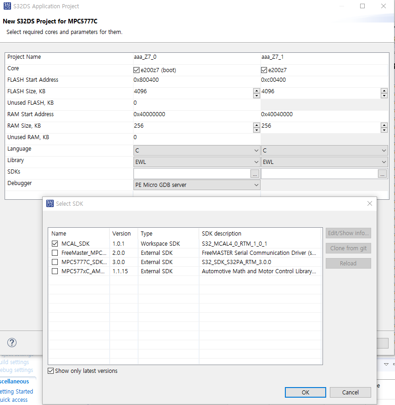
Task: Sort SDK list by Version column
Action: tap(124, 233)
